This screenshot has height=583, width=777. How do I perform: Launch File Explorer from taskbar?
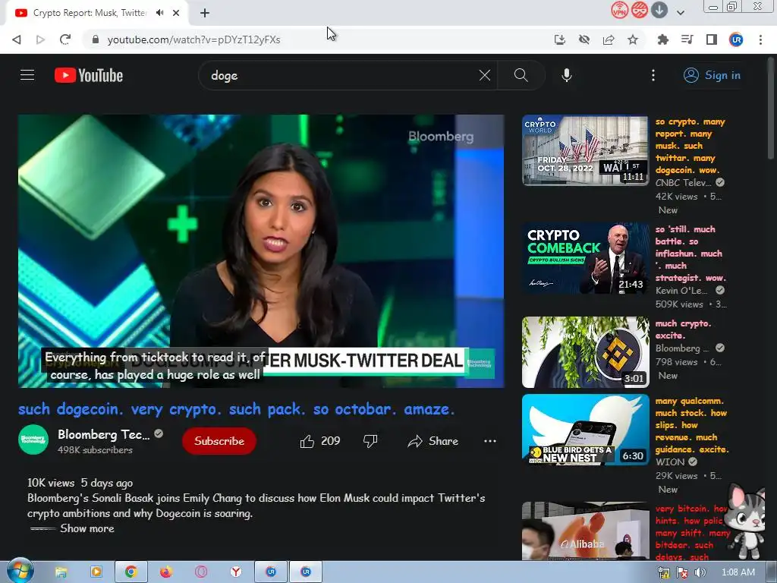point(61,572)
